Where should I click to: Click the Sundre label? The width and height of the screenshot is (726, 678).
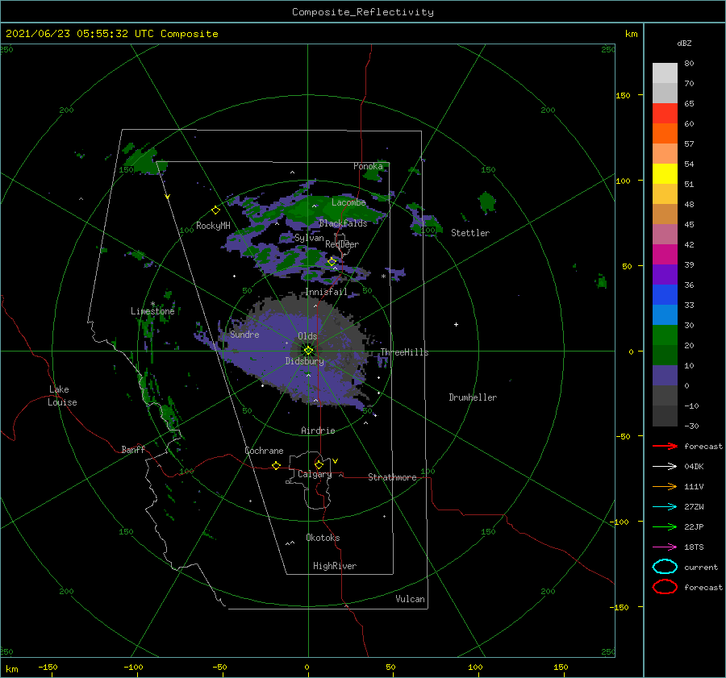pyautogui.click(x=244, y=335)
